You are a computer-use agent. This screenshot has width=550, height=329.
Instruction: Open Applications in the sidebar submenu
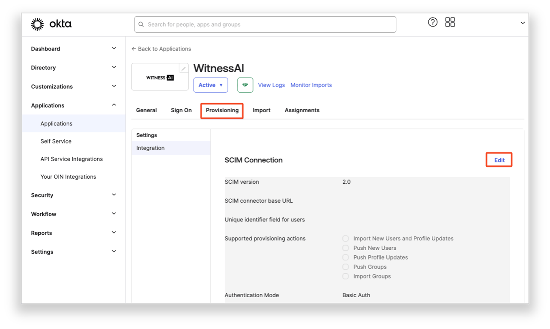[x=74, y=123]
